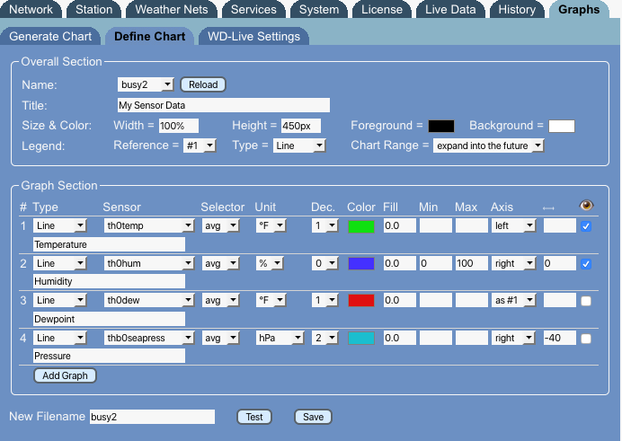Click the Height input field
The height and width of the screenshot is (441, 622).
(301, 126)
